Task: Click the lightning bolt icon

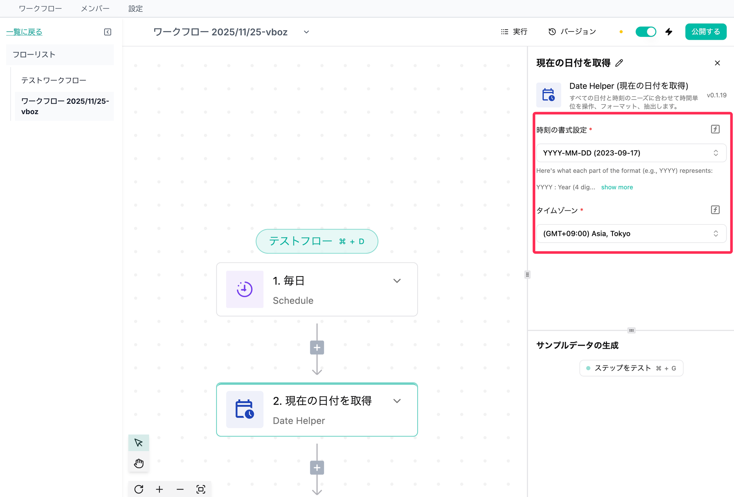Action: point(669,32)
